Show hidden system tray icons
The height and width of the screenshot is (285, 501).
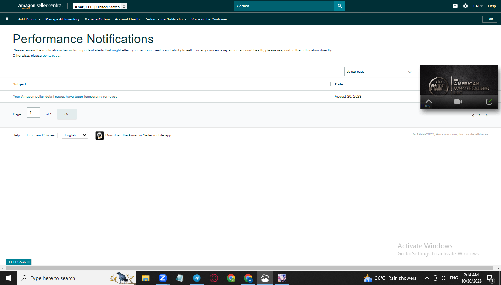427,278
